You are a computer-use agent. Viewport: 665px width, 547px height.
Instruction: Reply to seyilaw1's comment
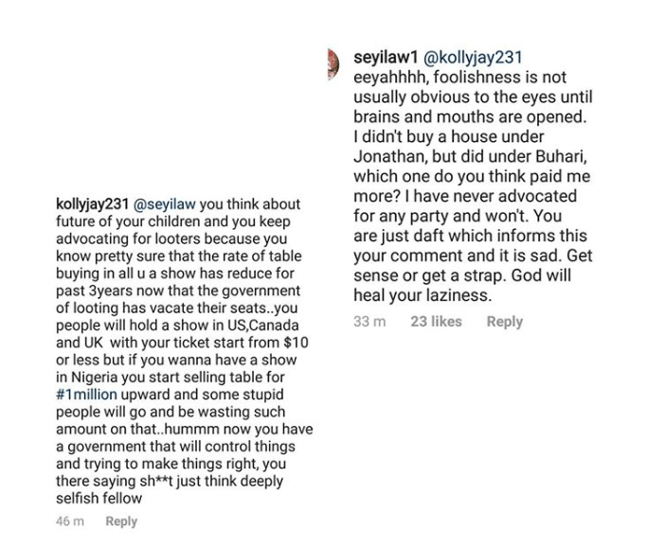click(504, 322)
